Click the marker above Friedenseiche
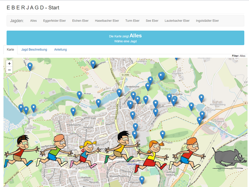249x187 pixels. click(x=73, y=111)
